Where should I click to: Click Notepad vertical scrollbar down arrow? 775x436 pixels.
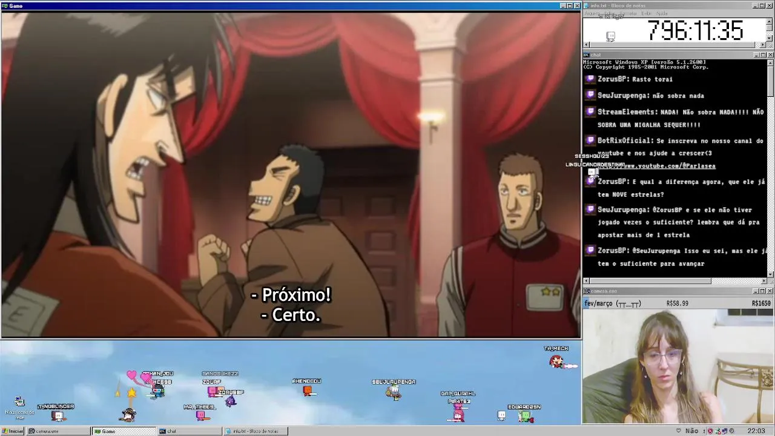pyautogui.click(x=770, y=39)
